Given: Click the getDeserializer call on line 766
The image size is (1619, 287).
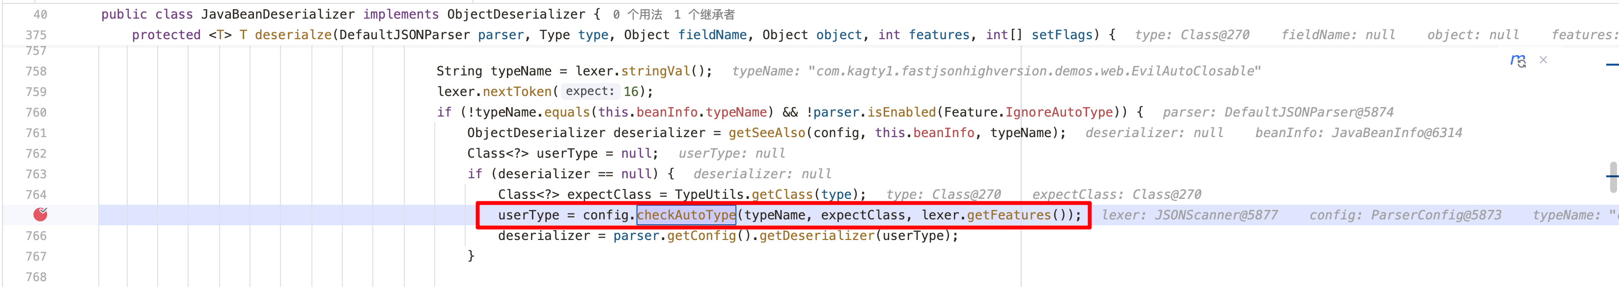Looking at the screenshot, I should 816,236.
